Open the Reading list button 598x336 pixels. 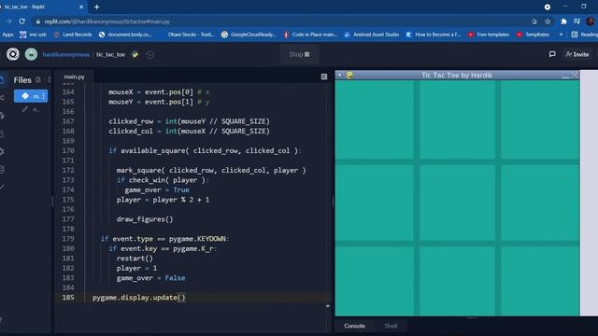584,35
